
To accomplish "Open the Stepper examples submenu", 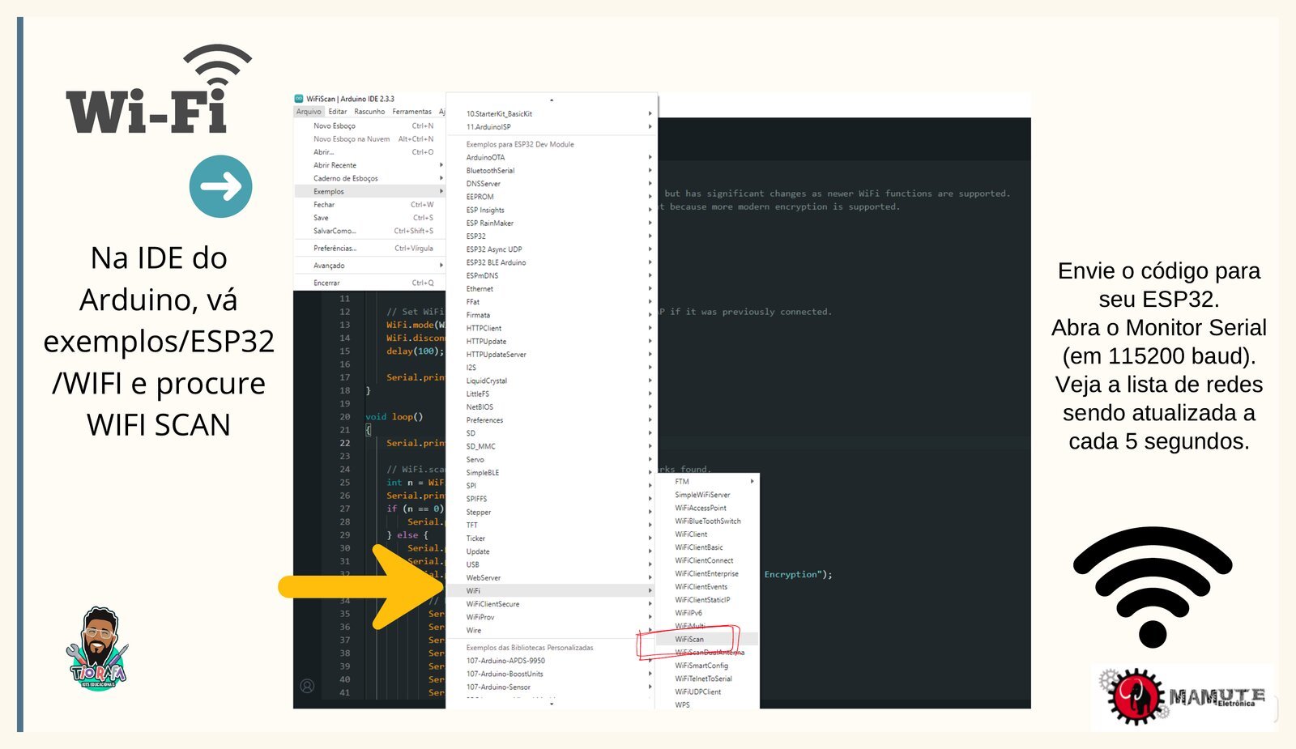I will tap(552, 513).
